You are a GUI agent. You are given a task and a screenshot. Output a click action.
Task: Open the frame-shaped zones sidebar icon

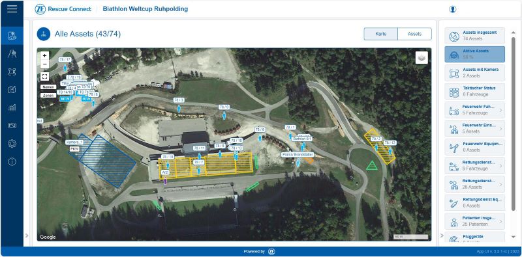coord(12,72)
